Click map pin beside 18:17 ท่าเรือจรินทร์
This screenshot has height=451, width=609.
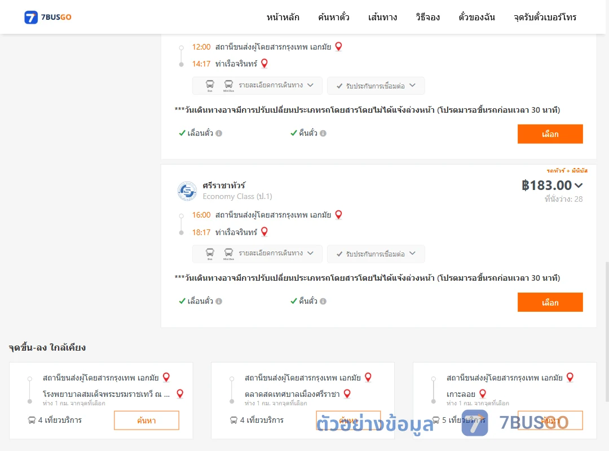264,232
